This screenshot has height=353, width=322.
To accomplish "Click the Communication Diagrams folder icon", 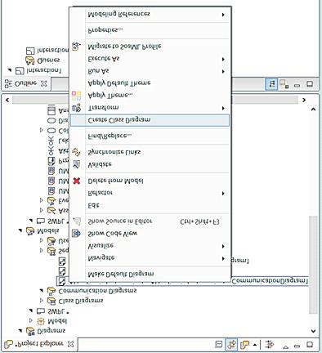I will (x=51, y=291).
